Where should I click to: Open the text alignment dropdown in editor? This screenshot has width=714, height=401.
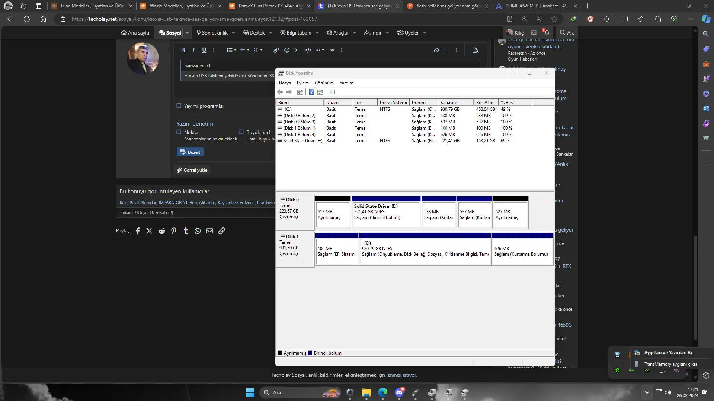pos(244,50)
